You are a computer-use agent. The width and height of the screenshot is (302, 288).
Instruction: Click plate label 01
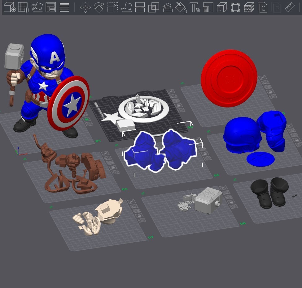click(x=98, y=141)
